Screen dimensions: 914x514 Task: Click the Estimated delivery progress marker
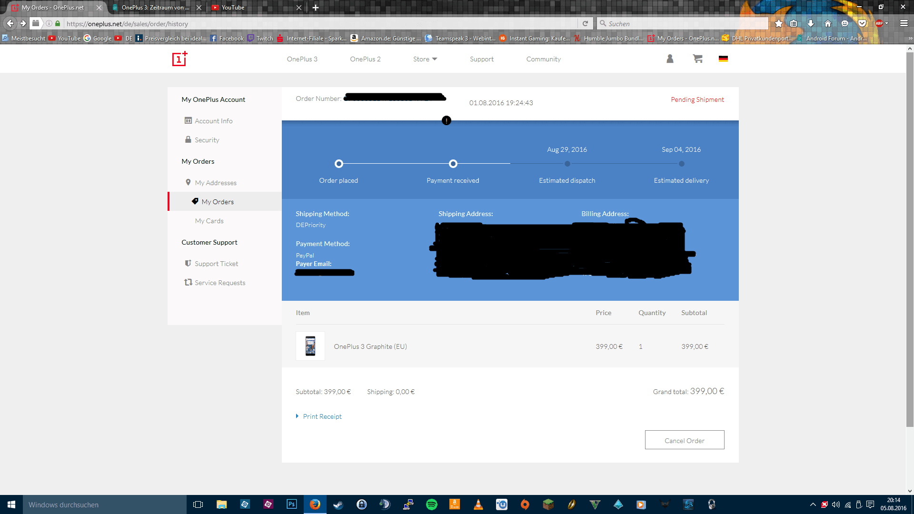pyautogui.click(x=681, y=164)
